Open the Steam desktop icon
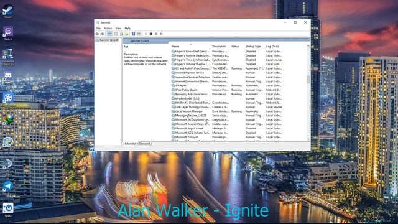Screen dimensions: 398x224 point(8,11)
